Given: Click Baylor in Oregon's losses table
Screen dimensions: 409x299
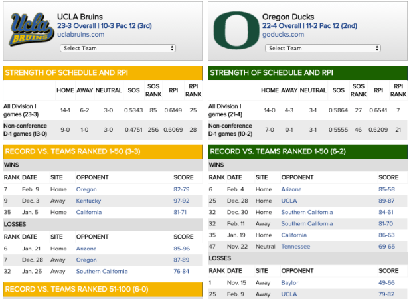Looking at the screenshot, I should [289, 282].
